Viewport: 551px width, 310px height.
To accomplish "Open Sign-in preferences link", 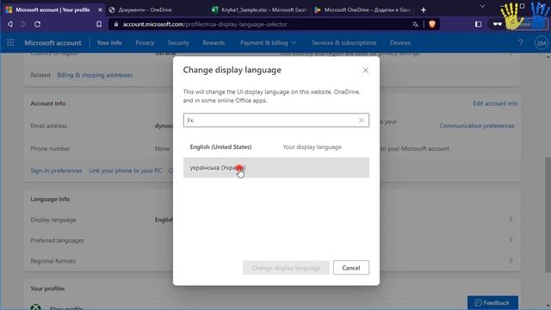I will click(56, 170).
